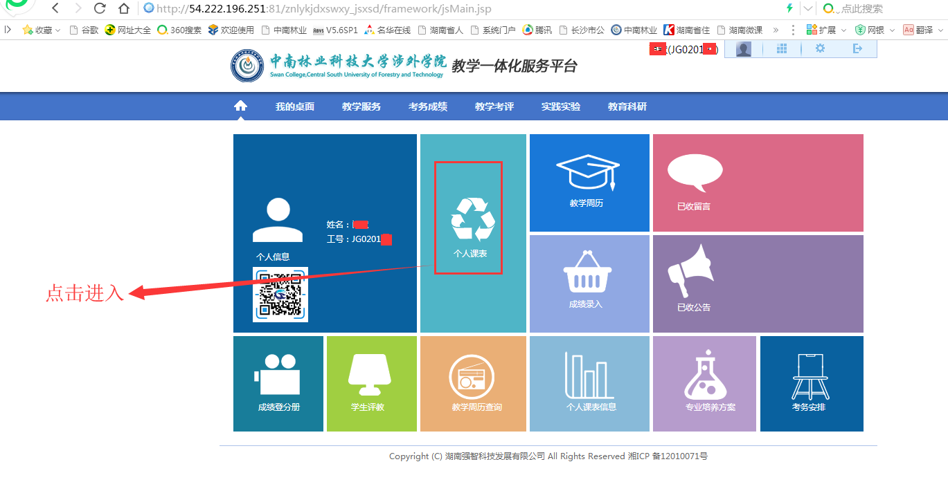Select 实践实验 in the navigation menu
Screen dimensions: 948x482
coord(560,106)
